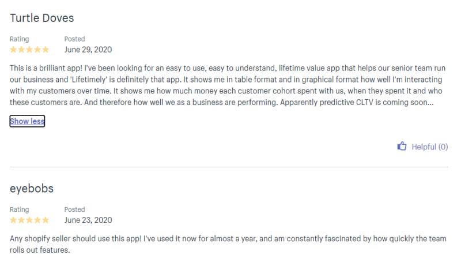
Task: Click the third star in eyebobs rating
Action: click(x=29, y=220)
